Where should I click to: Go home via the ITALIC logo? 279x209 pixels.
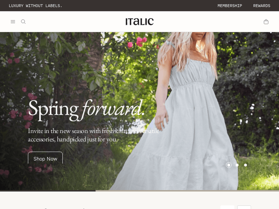pyautogui.click(x=139, y=22)
